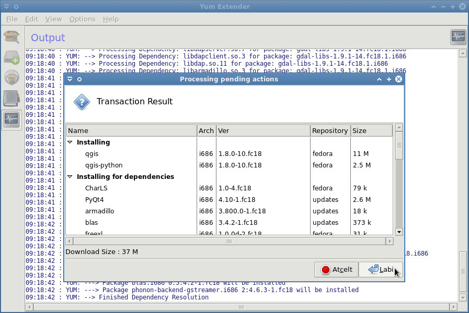Click the question mark icon in dialog

coord(82,102)
